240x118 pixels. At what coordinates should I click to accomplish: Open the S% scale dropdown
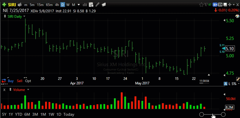pos(235,84)
